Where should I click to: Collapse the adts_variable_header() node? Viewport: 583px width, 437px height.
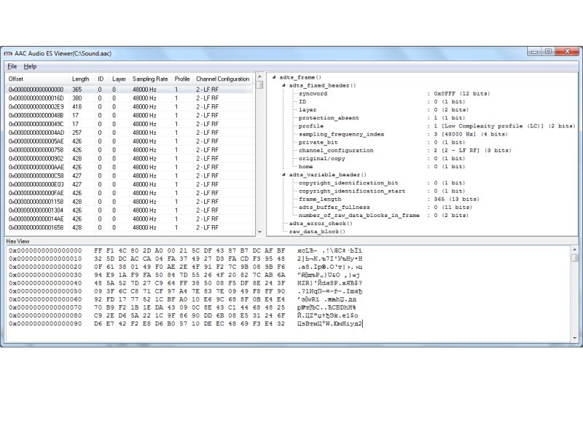[283, 175]
